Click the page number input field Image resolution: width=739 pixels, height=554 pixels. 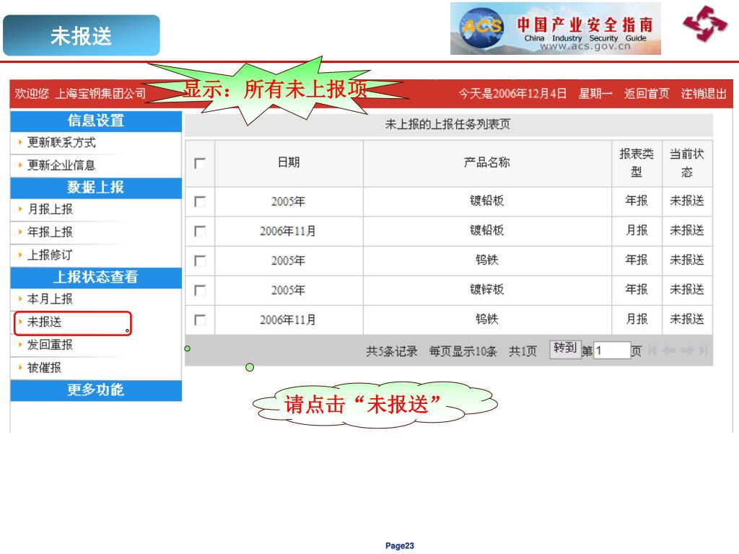[x=612, y=351]
